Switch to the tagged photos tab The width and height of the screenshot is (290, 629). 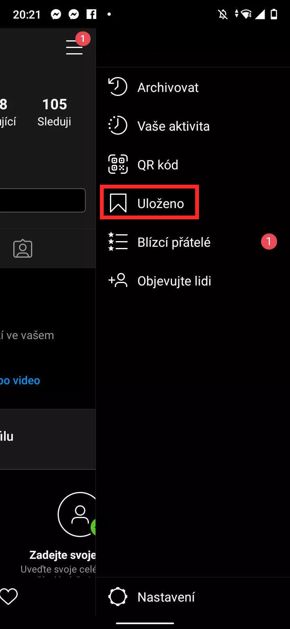pyautogui.click(x=23, y=249)
